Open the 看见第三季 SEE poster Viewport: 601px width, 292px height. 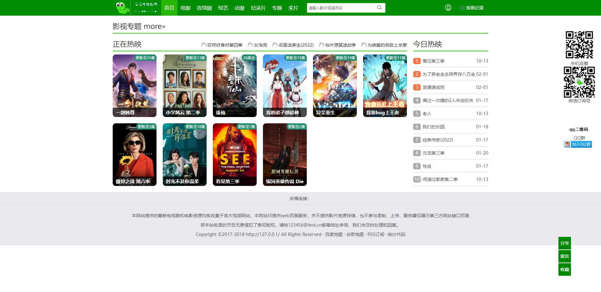(235, 155)
